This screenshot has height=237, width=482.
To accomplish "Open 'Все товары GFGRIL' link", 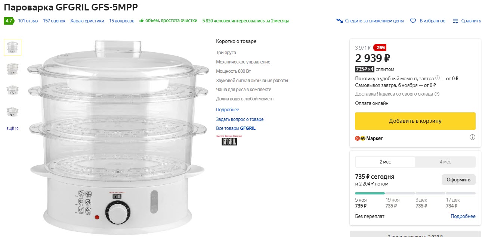I will click(x=235, y=128).
